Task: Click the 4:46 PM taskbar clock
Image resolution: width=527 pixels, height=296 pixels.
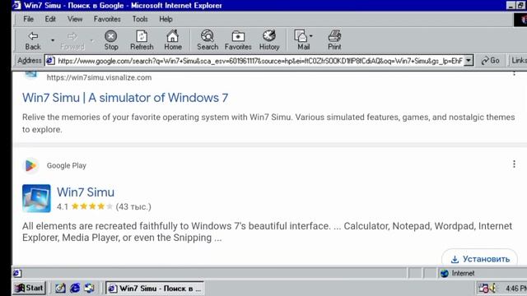Action: (x=516, y=289)
